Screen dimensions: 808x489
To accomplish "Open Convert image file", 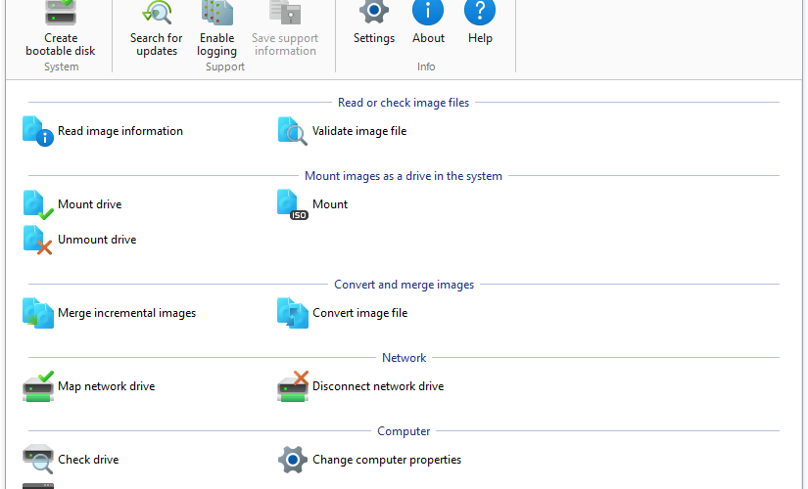I will coord(343,313).
